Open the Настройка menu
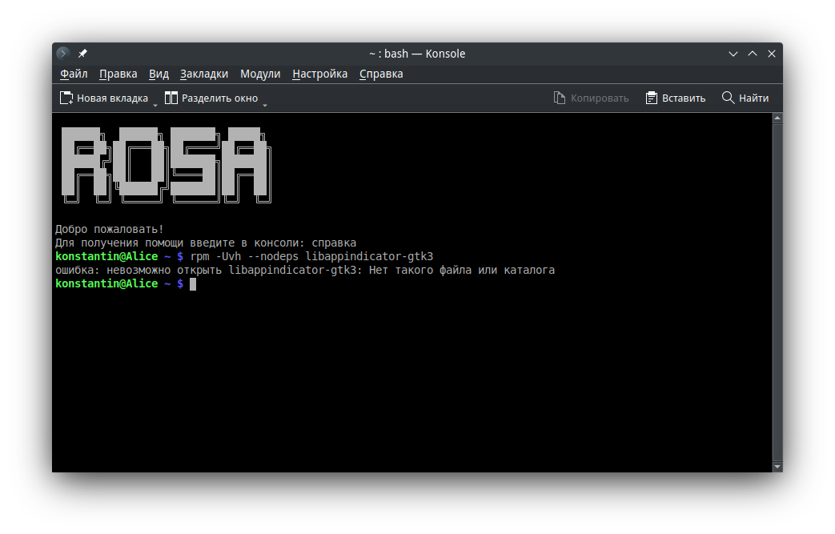 (320, 74)
